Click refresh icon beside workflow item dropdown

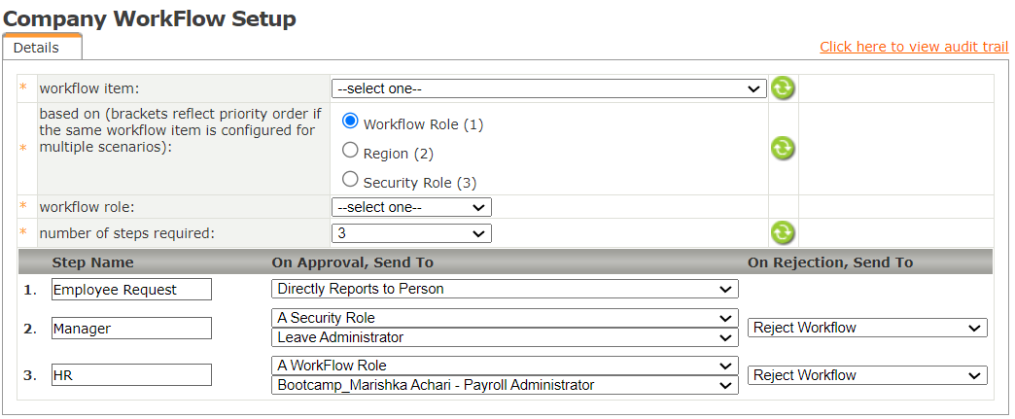point(783,88)
